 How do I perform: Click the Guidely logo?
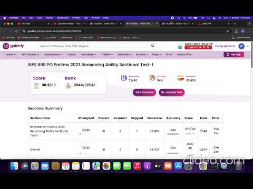13,46
